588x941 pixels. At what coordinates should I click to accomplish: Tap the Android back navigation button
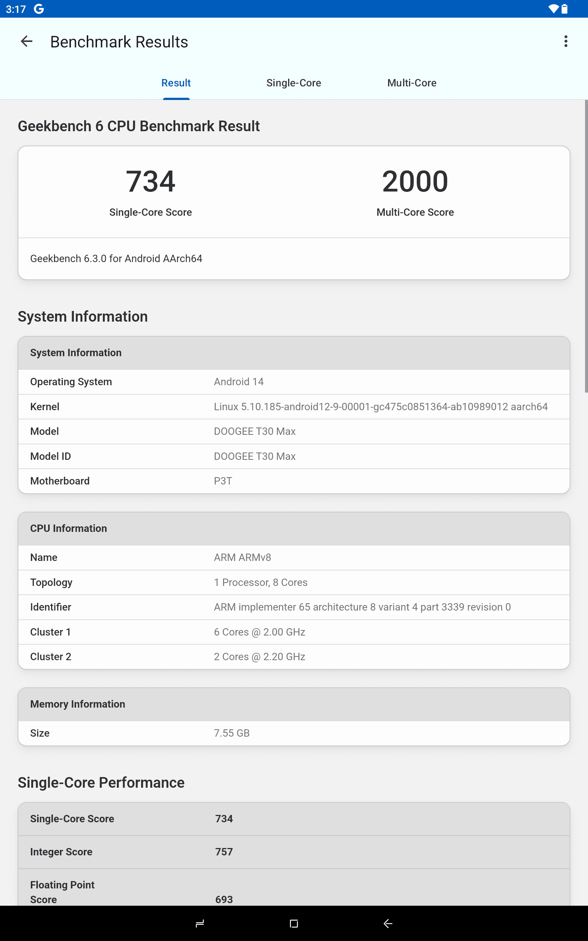pos(388,923)
